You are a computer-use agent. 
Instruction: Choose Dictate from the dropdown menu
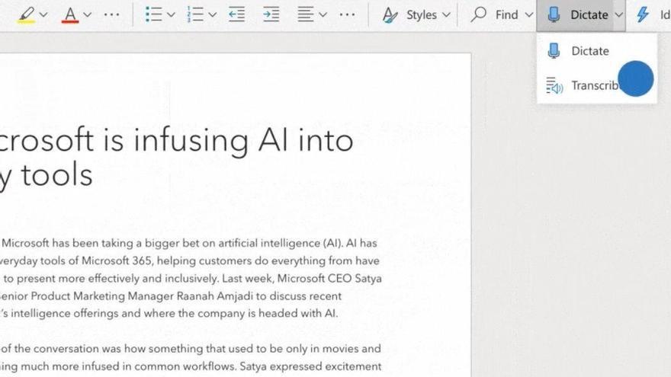click(589, 51)
